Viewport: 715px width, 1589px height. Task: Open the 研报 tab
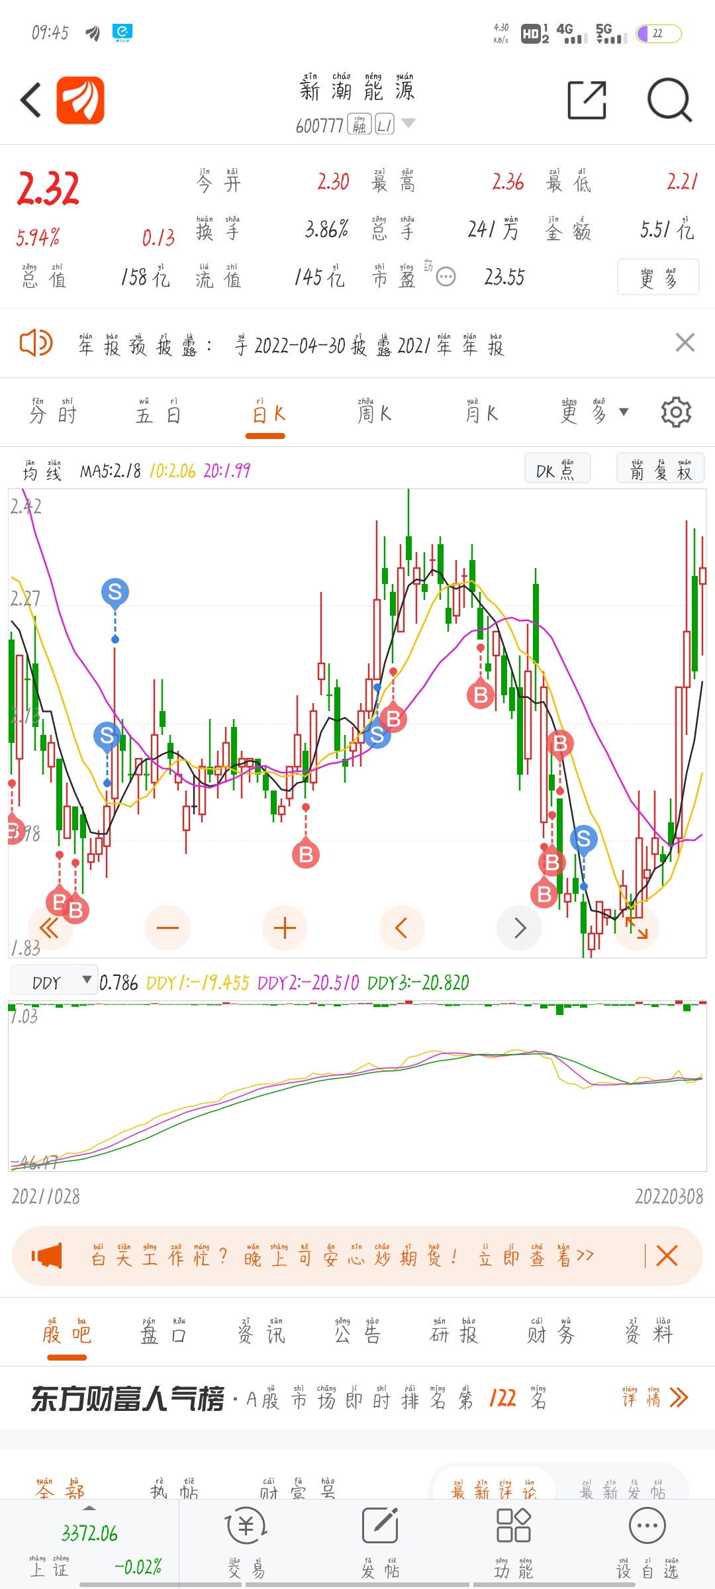(x=454, y=1332)
